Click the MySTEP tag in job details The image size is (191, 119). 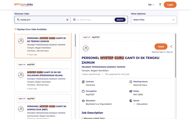(x=91, y=37)
